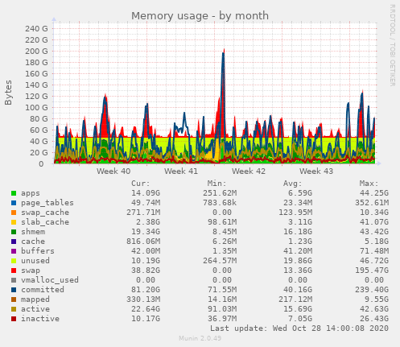This screenshot has height=347, width=400.
Task: Click the inactive dark red swatch
Action: point(14,319)
